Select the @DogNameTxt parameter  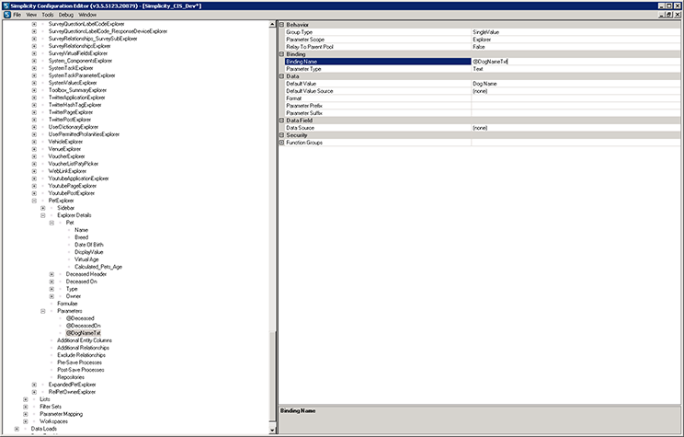pyautogui.click(x=84, y=333)
